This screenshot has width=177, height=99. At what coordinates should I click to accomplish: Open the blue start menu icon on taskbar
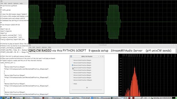click(1, 98)
